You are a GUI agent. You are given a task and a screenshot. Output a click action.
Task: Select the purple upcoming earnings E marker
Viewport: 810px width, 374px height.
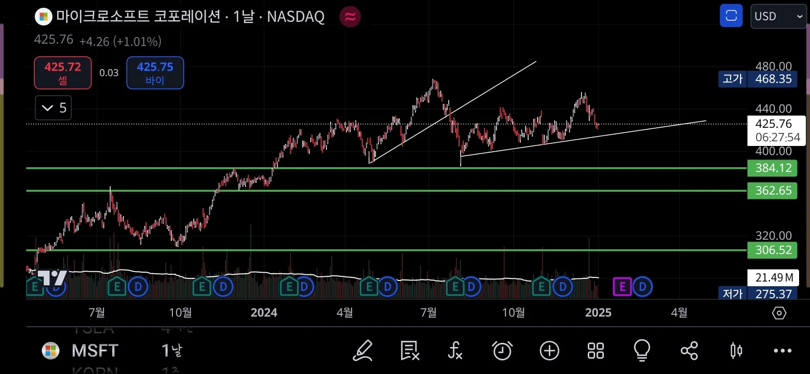[x=622, y=286]
